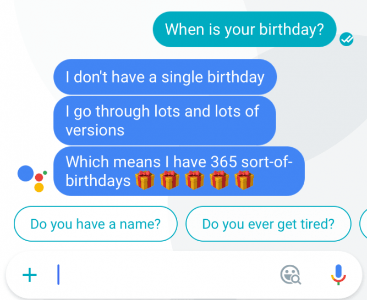Click the "I don't have a single birthday" bubble
This screenshot has height=300, width=367.
coord(165,77)
